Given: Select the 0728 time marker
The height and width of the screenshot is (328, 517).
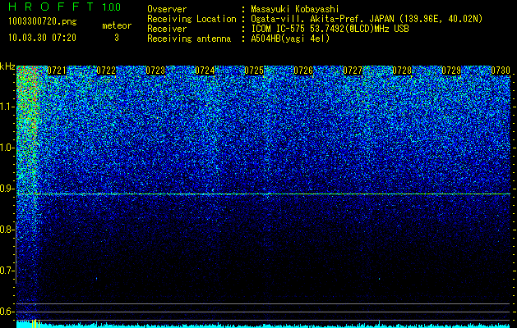Looking at the screenshot, I should pyautogui.click(x=402, y=71).
